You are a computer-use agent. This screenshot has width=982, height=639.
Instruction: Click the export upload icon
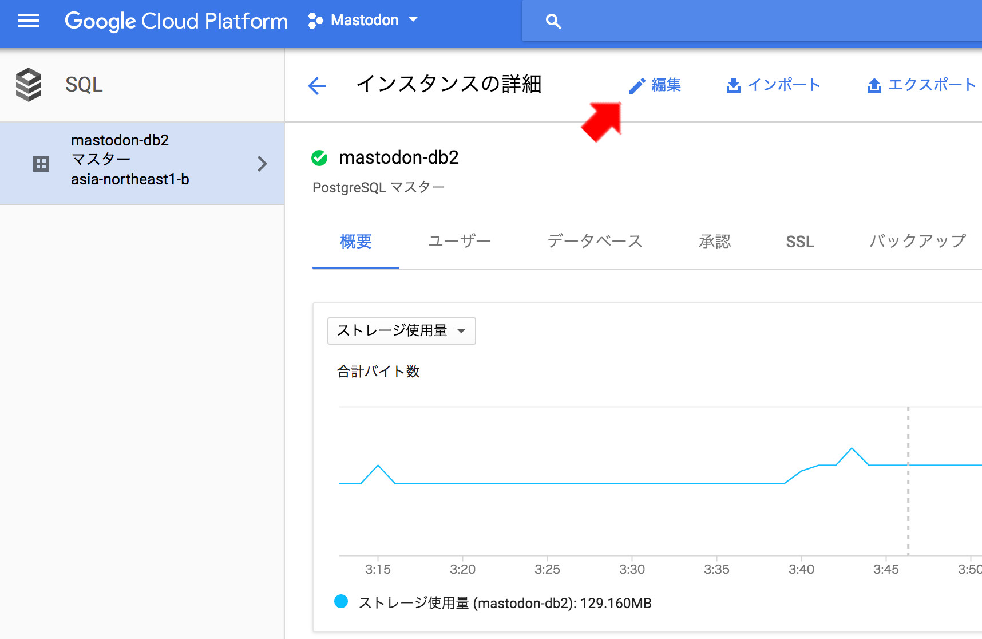click(x=874, y=86)
